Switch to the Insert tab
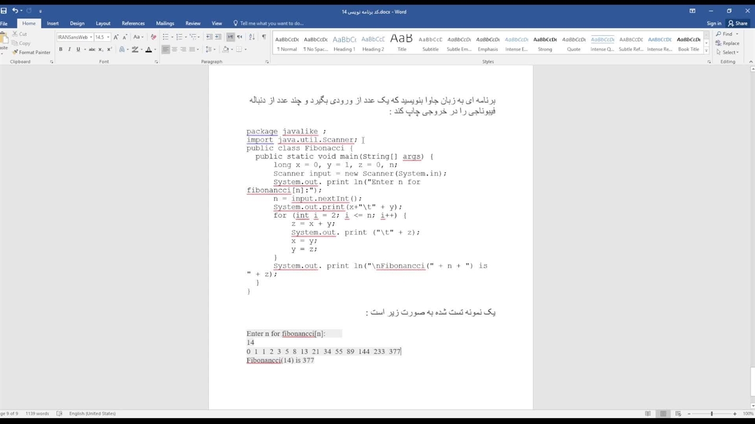This screenshot has height=424, width=755. (52, 24)
